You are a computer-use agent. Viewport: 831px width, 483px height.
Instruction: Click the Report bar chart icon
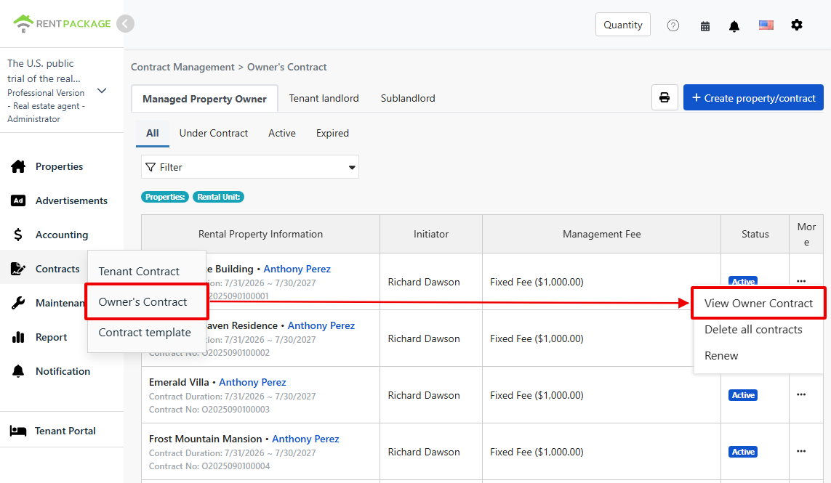18,337
